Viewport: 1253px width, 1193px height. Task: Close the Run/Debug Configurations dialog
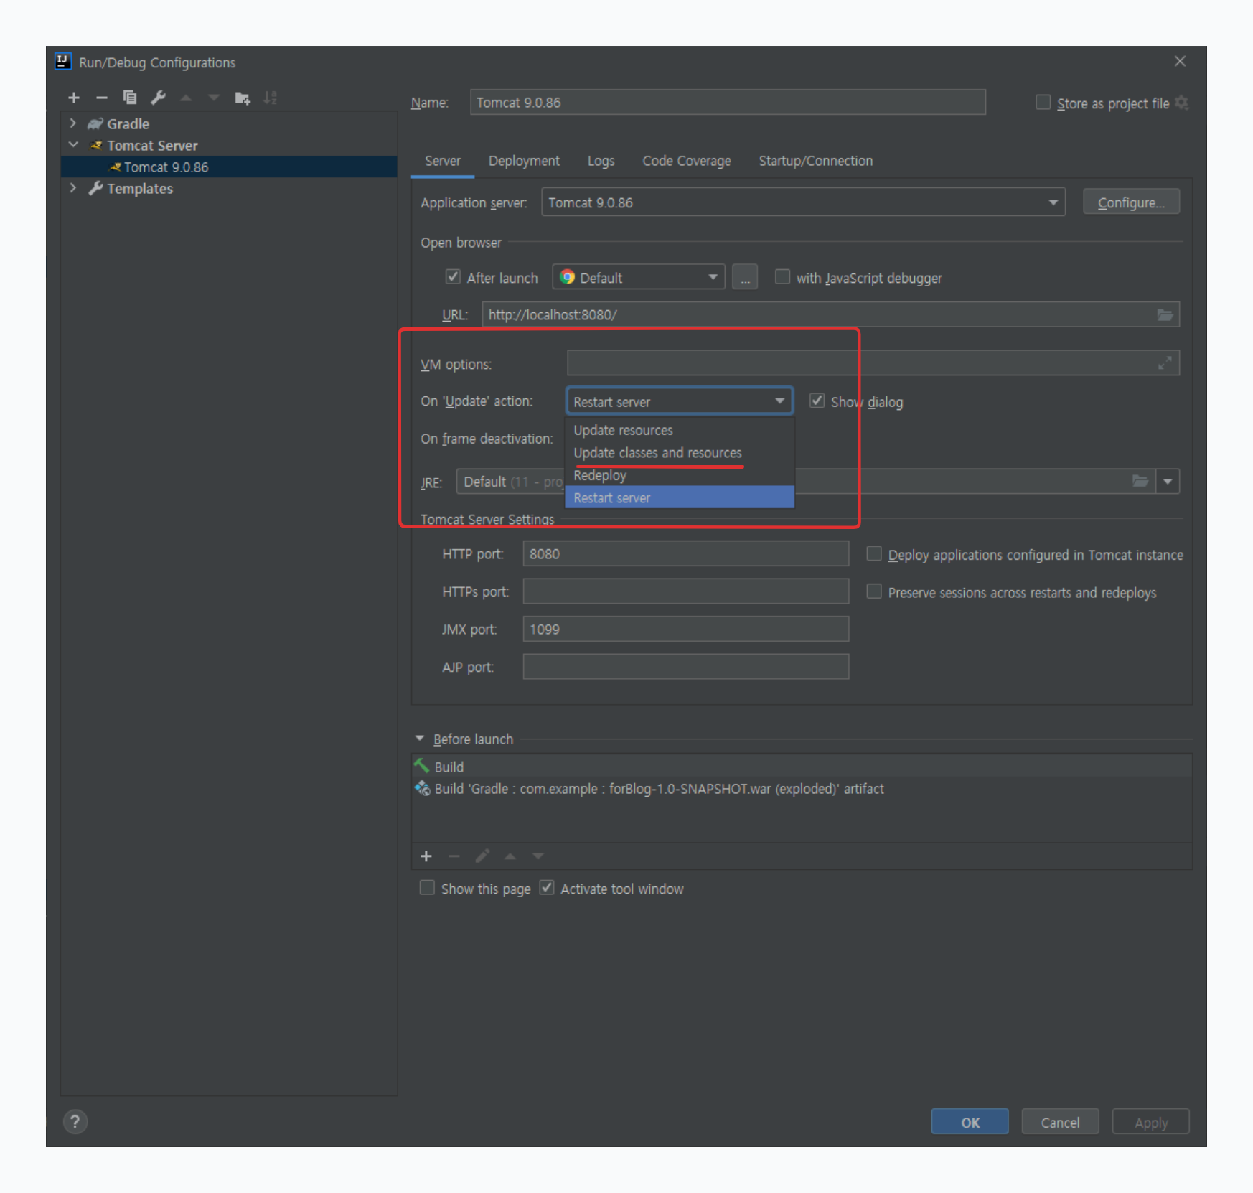tap(1180, 62)
